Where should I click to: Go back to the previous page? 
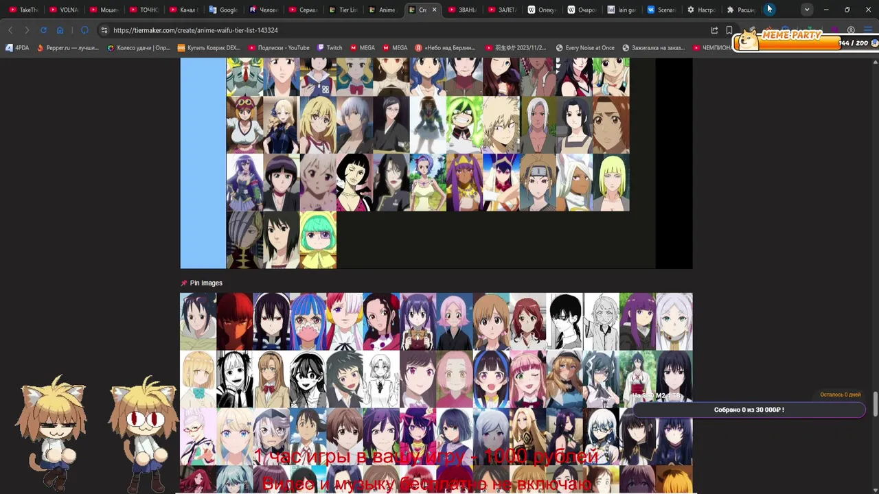click(x=10, y=30)
